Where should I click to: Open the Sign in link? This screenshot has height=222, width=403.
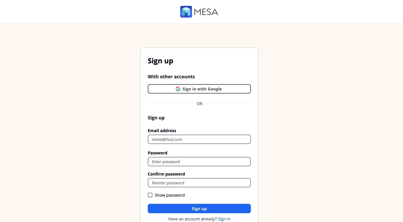[x=224, y=219]
